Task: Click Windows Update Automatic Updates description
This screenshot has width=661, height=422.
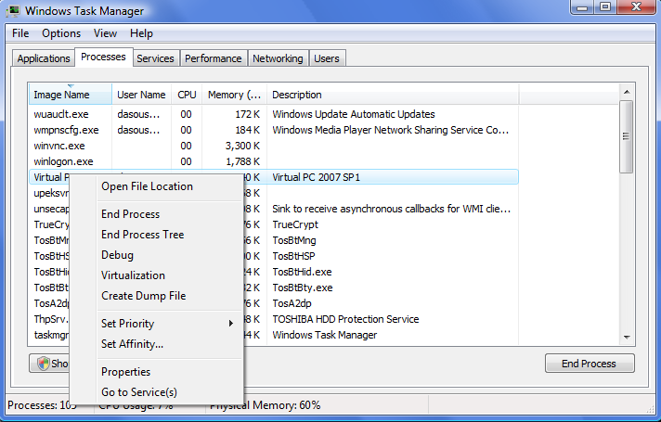Action: coord(354,114)
